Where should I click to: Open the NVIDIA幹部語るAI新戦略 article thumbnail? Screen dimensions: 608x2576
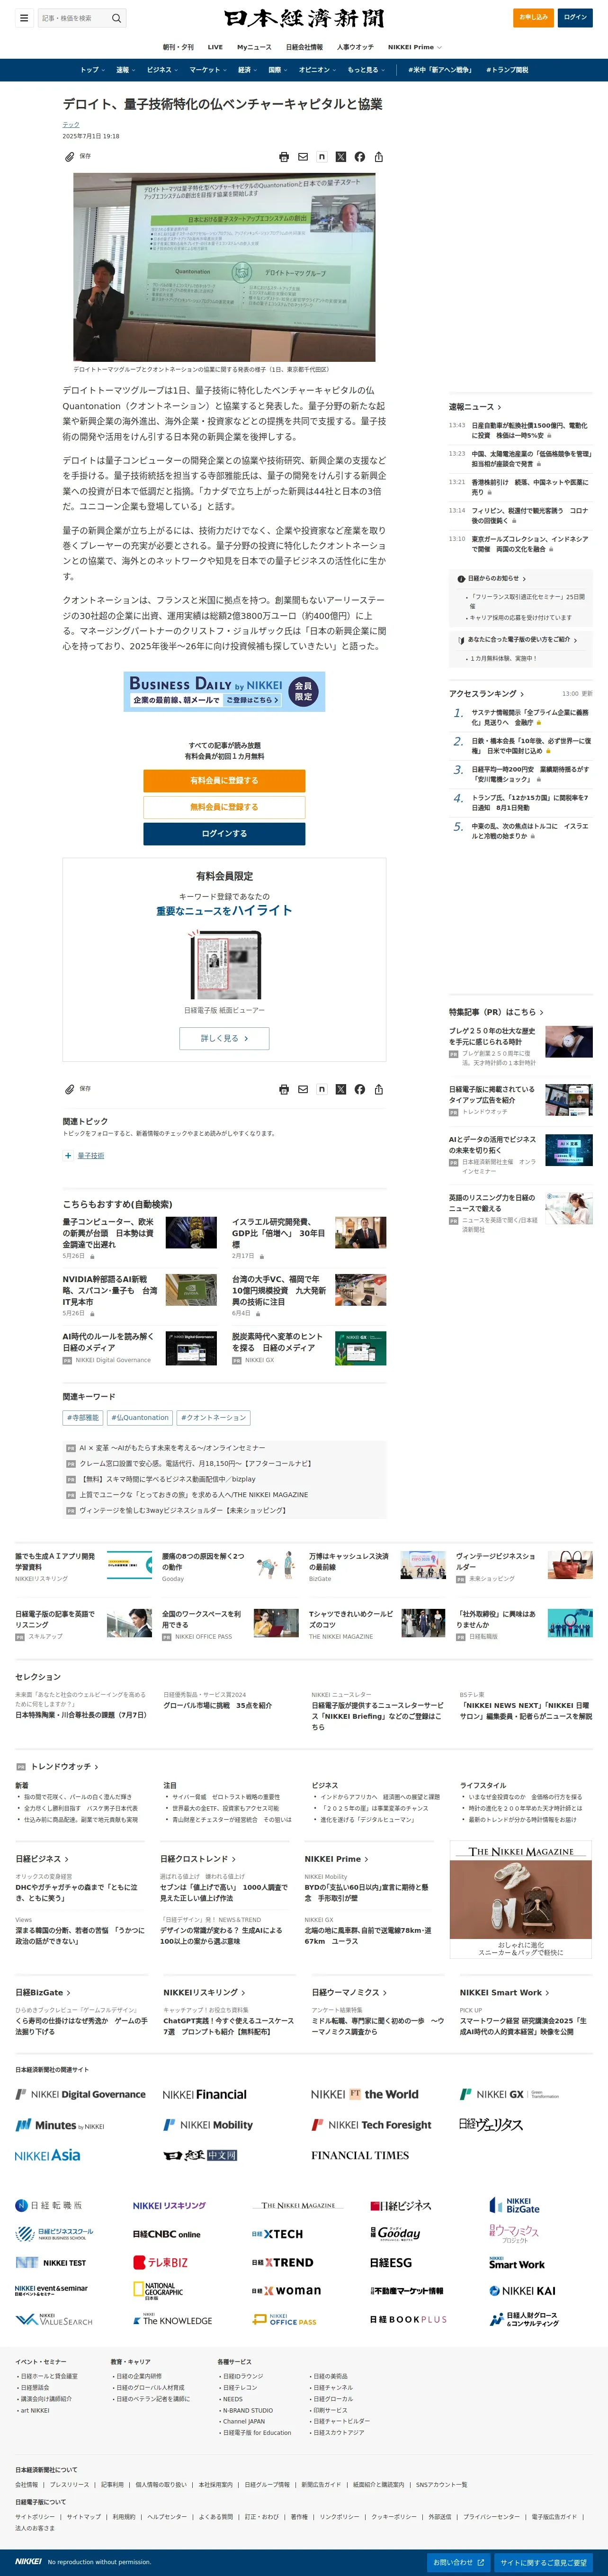point(191,1290)
